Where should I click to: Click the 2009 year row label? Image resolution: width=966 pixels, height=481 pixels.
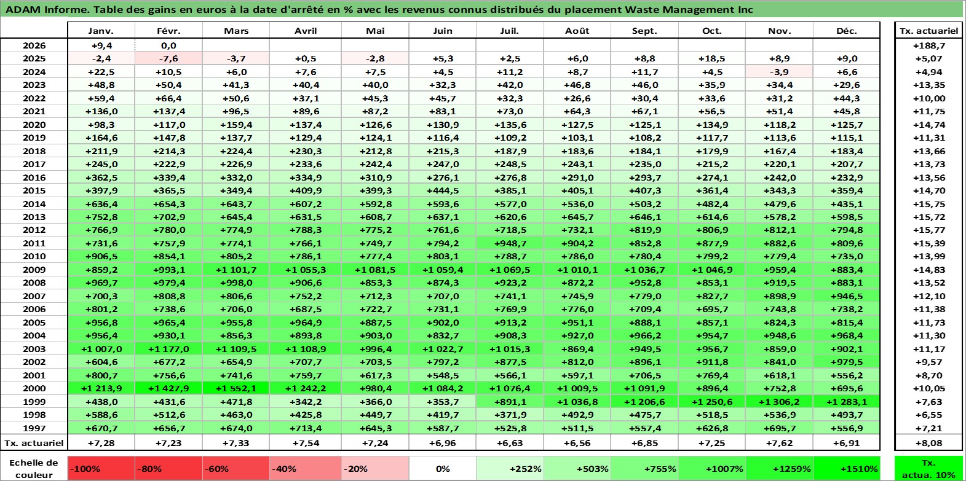(x=34, y=270)
